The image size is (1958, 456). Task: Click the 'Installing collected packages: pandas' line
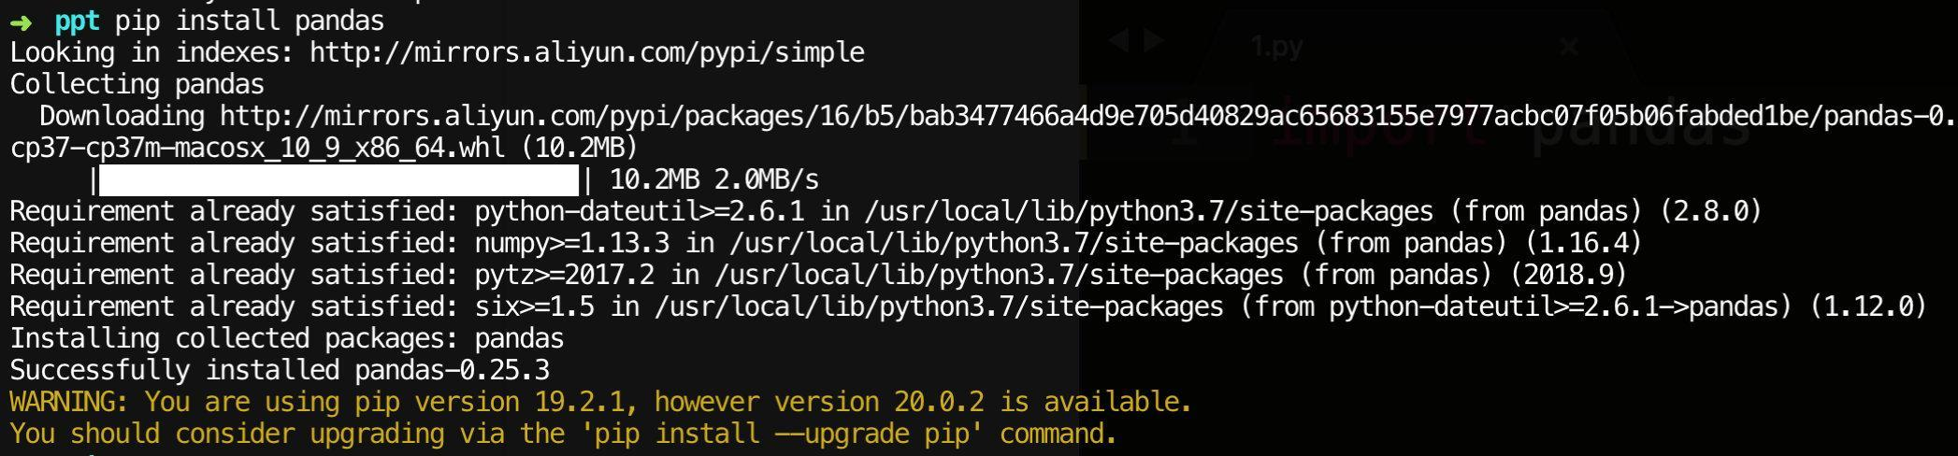click(287, 338)
